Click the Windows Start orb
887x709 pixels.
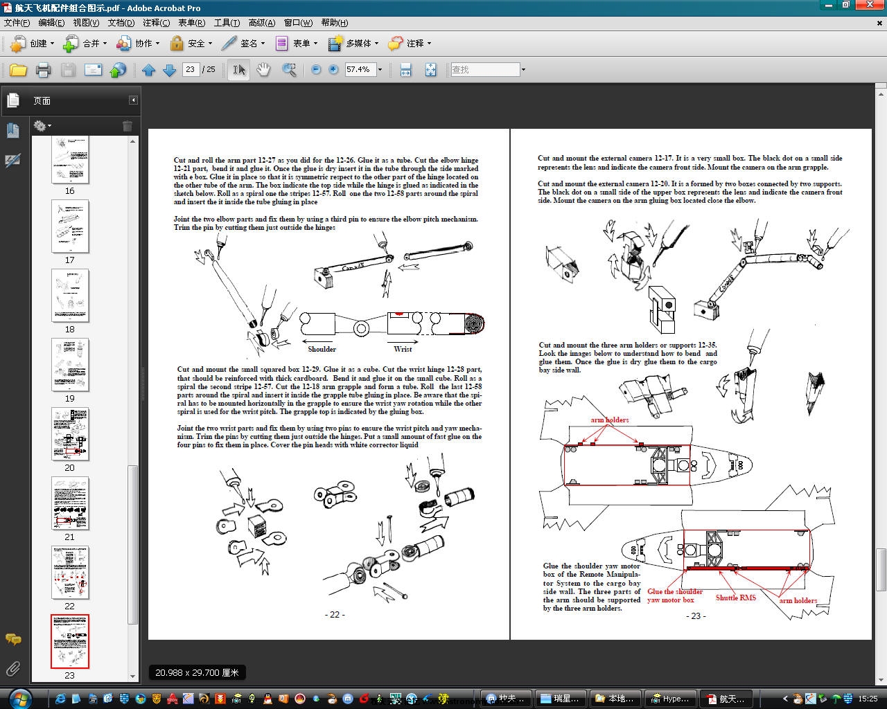pyautogui.click(x=19, y=698)
